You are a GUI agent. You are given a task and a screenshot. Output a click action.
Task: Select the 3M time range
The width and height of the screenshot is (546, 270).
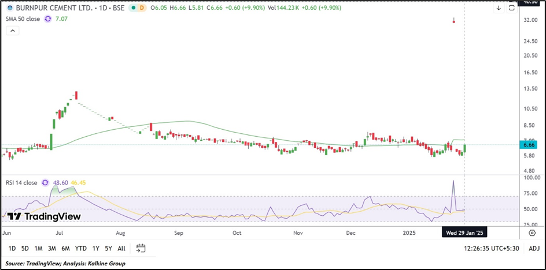[52, 249]
